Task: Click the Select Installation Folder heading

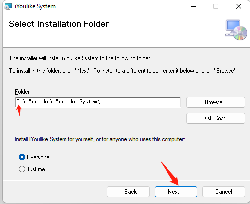Action: 59,24
